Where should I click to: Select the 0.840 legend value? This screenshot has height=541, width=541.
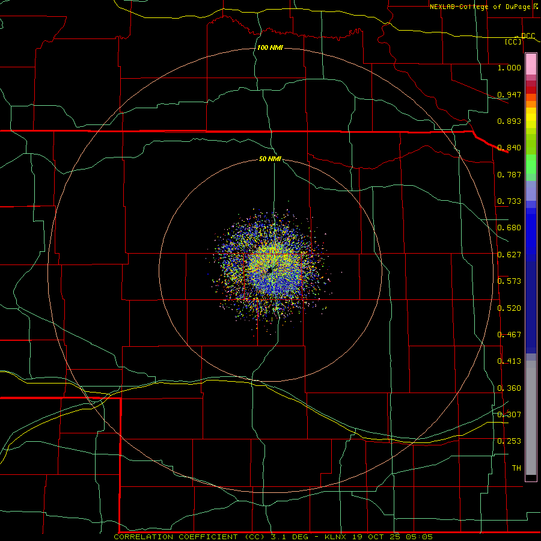tap(509, 148)
